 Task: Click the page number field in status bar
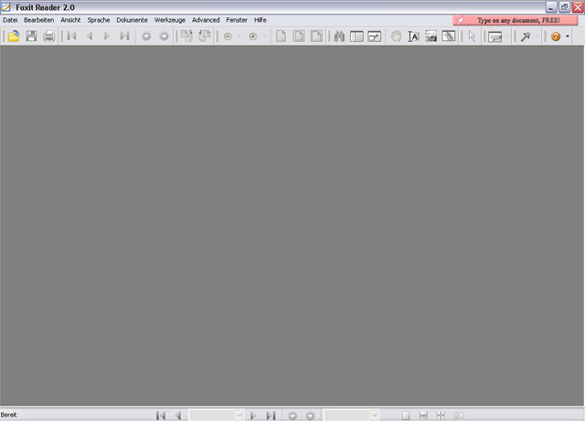(212, 415)
